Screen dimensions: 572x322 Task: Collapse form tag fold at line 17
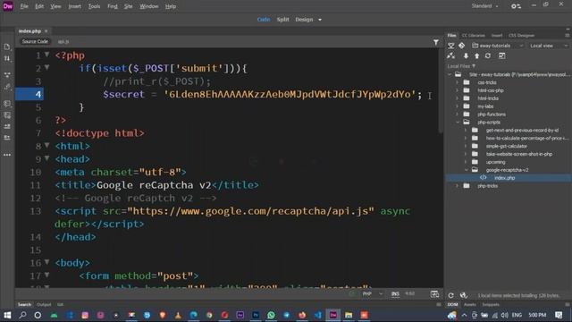tap(47, 275)
